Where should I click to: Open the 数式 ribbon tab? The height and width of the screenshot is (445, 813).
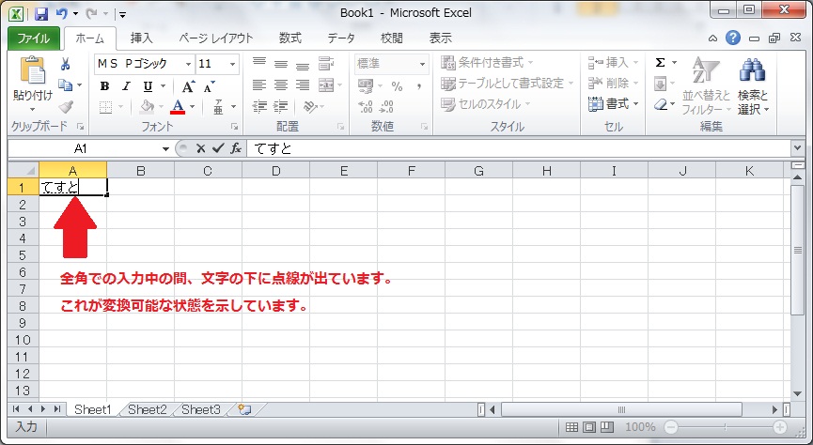[x=289, y=38]
